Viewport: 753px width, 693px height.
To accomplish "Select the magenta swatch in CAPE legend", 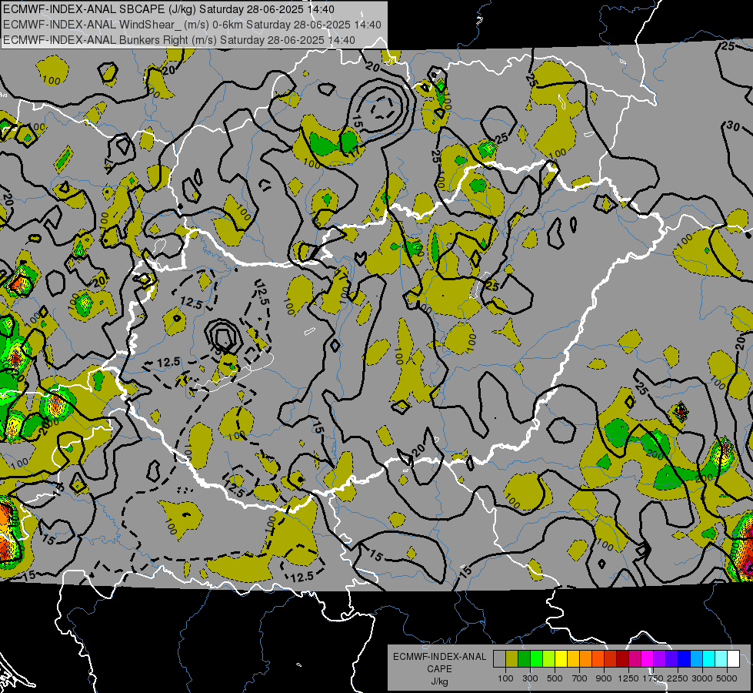I will (x=648, y=659).
